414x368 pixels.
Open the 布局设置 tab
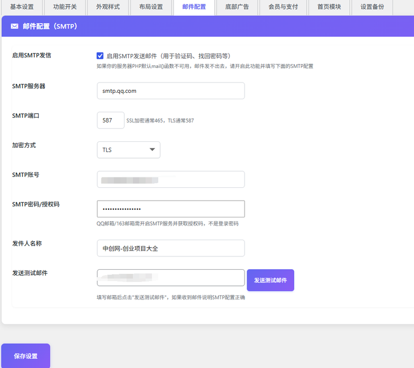click(x=151, y=7)
